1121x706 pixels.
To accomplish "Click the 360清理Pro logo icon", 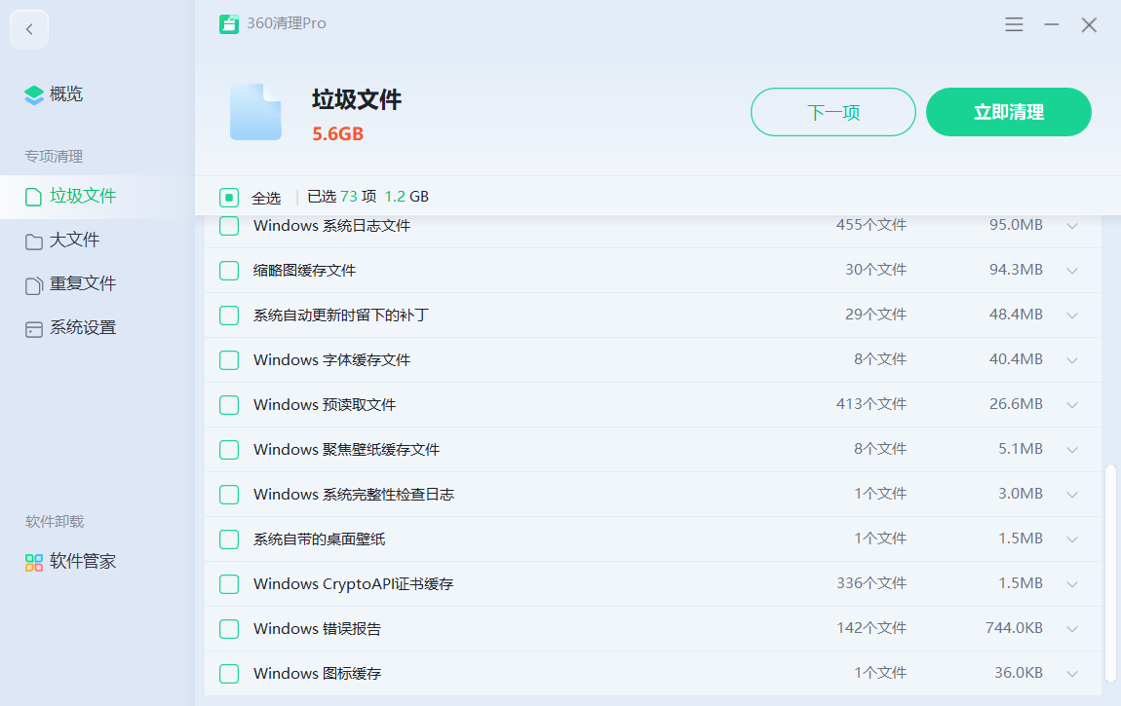I will (x=229, y=24).
